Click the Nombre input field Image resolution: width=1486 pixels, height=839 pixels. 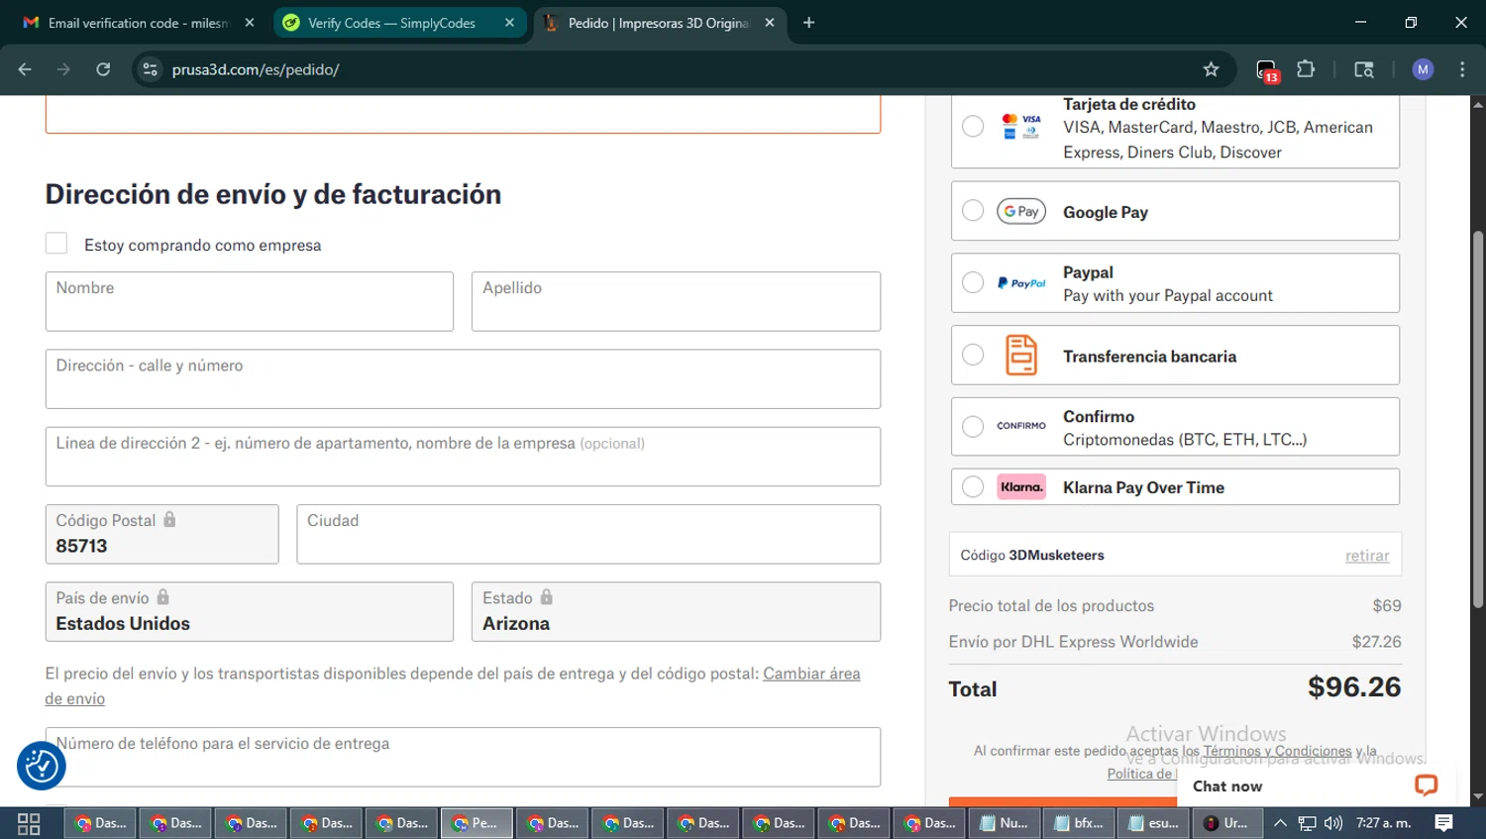coord(250,301)
